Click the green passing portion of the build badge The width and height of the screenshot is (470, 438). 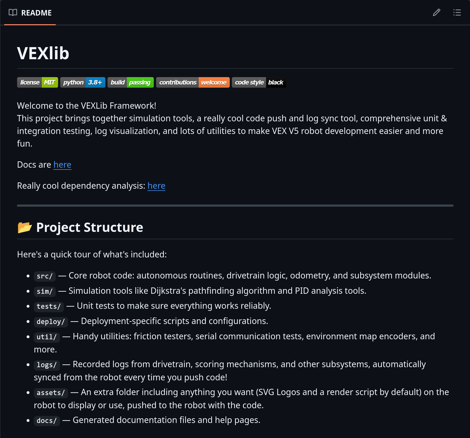tap(140, 82)
